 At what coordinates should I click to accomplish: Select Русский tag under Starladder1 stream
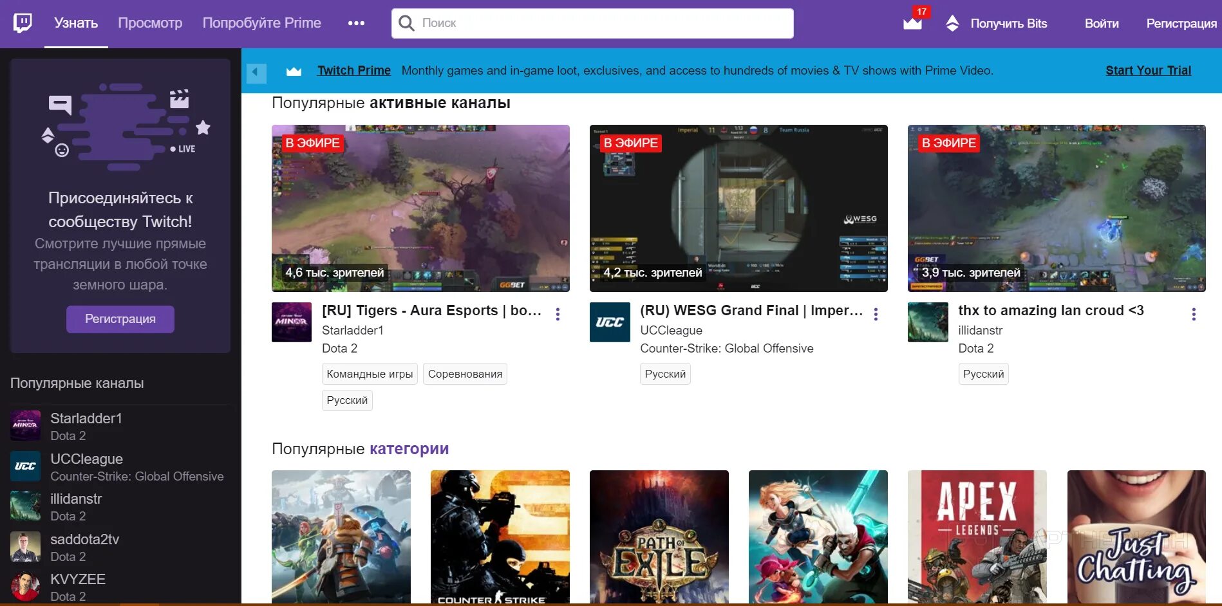(x=347, y=401)
